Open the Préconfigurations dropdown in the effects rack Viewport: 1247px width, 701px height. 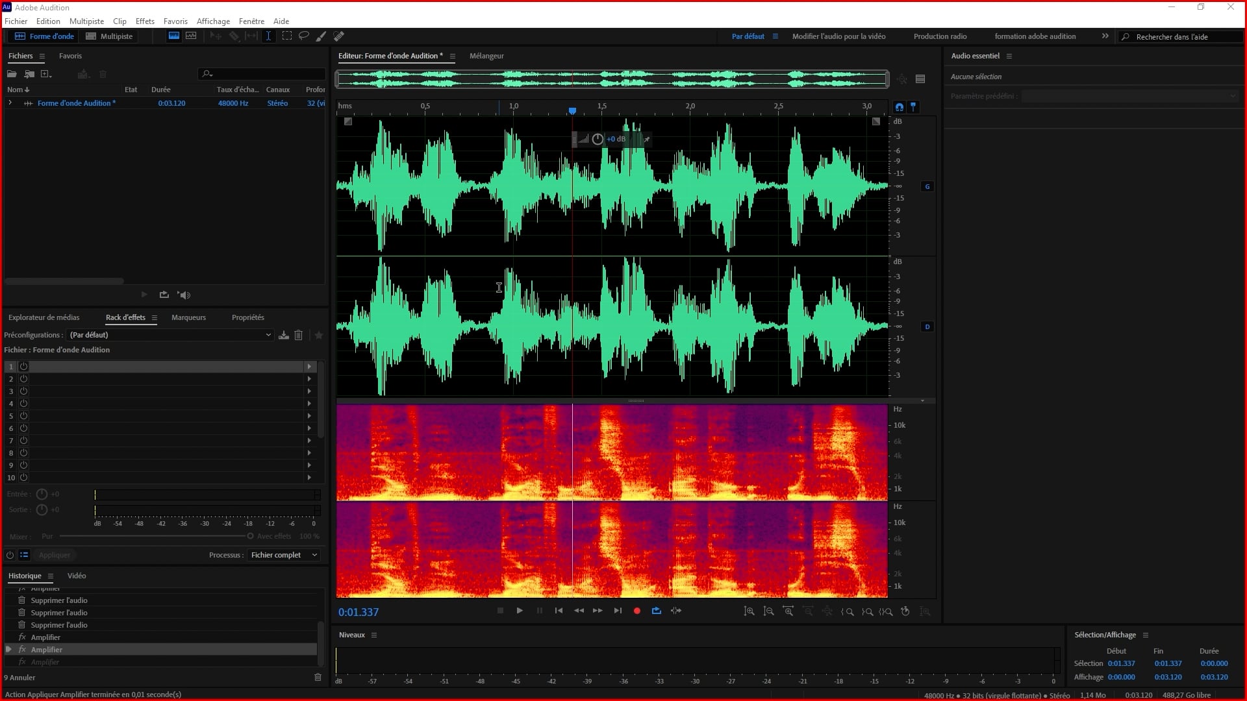[x=268, y=335]
